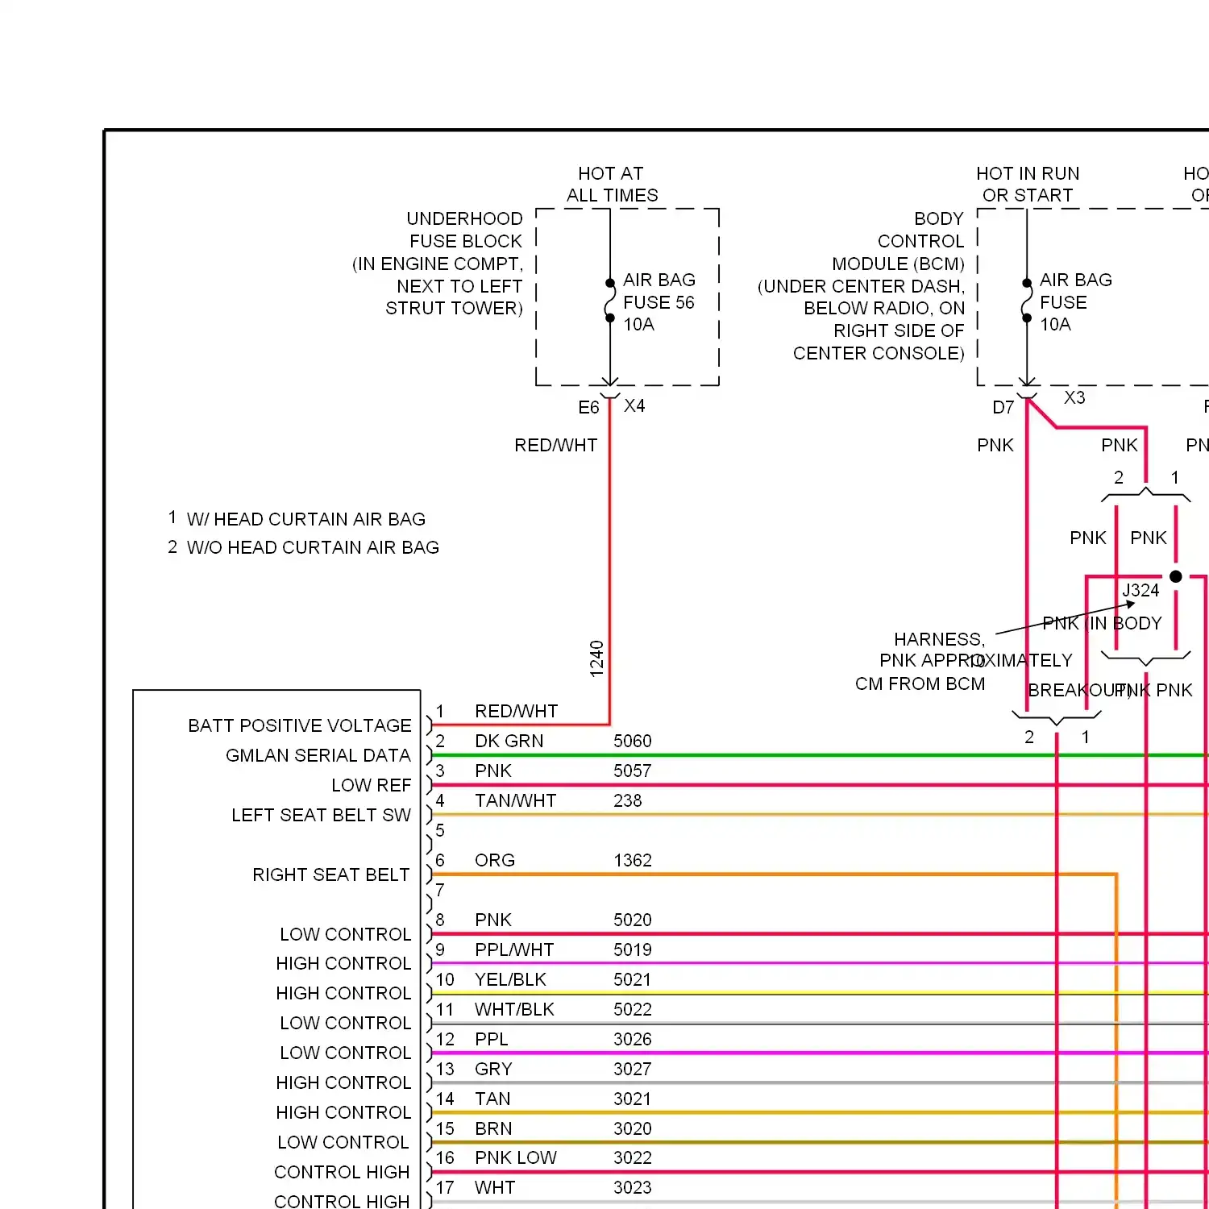The width and height of the screenshot is (1209, 1209).
Task: Click circuit number '3026'
Action: 633,1040
